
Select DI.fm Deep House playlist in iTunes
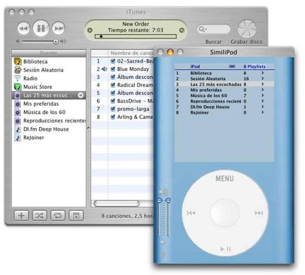click(x=49, y=129)
